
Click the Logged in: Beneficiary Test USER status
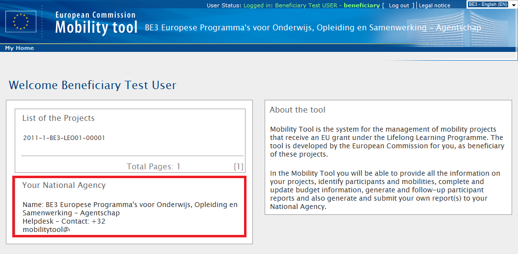click(311, 5)
